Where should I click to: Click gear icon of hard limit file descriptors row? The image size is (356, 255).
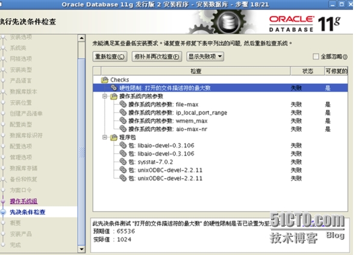pos(113,88)
